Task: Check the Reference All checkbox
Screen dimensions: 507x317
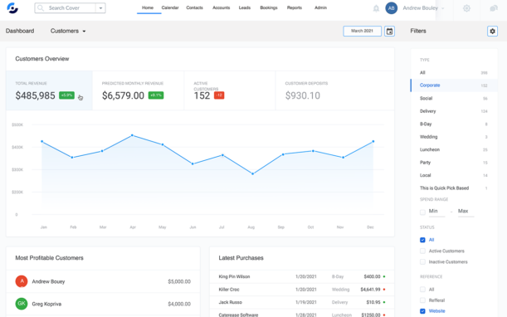Action: pos(422,289)
